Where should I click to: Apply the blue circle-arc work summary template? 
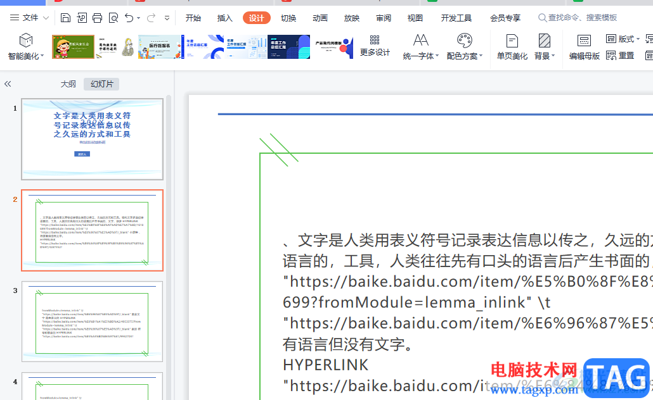pyautogui.click(x=203, y=47)
